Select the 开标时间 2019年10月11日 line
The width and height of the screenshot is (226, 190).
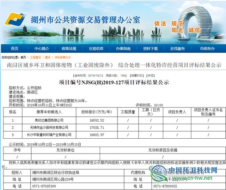pos(40,105)
